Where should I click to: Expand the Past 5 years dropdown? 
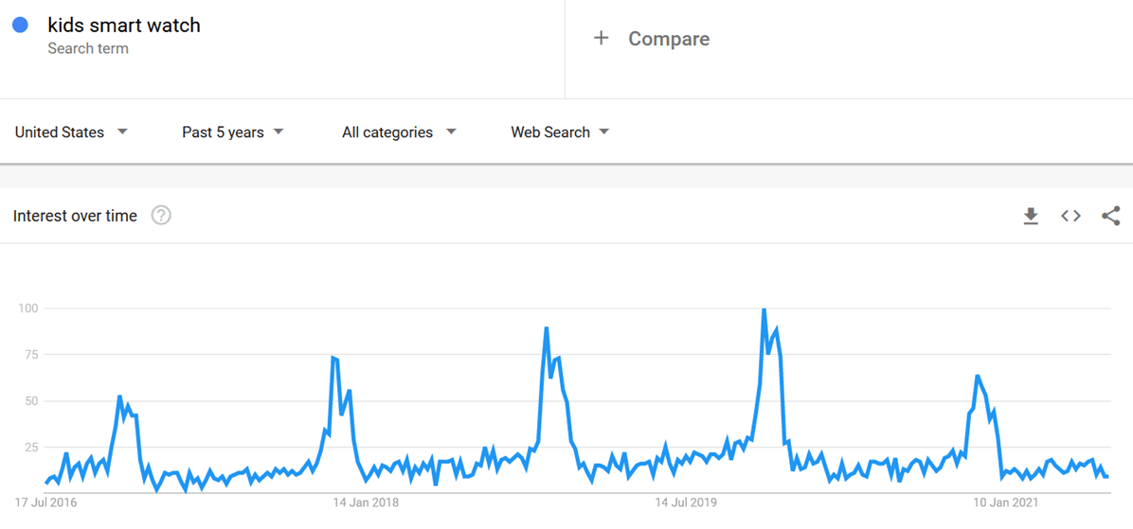pos(232,132)
